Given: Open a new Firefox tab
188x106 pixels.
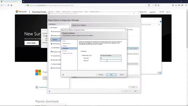Looking at the screenshot, I should coord(23,1).
